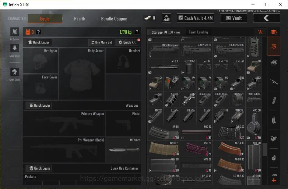The height and width of the screenshot is (189, 288).
Task: Filter storage by gear category
Action: pos(274,63)
